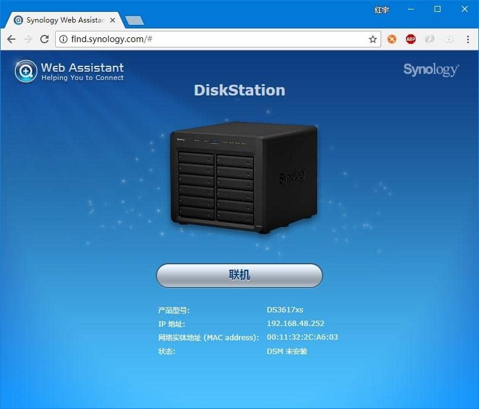This screenshot has height=409, width=479.
Task: Click the browser forward arrow
Action: click(x=28, y=39)
